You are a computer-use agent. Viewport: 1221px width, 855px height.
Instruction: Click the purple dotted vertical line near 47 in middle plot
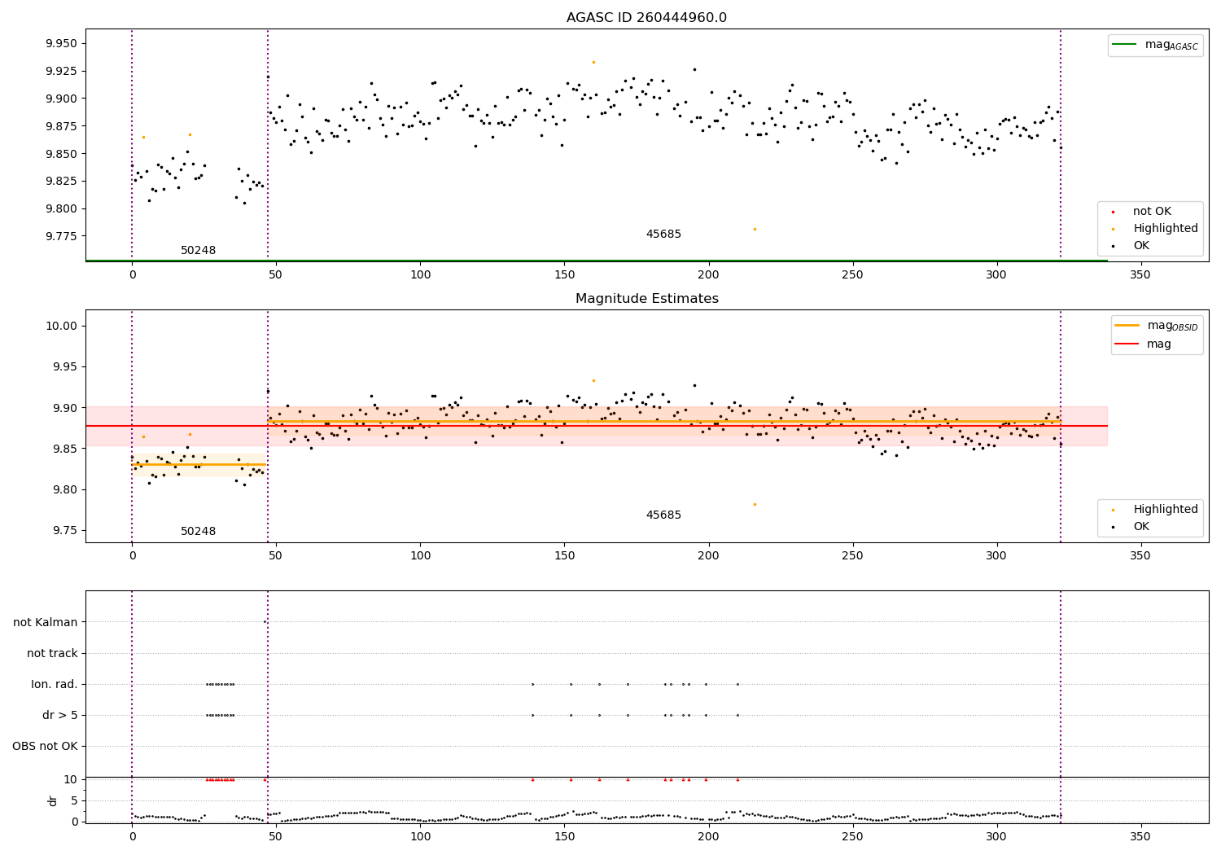point(268,426)
